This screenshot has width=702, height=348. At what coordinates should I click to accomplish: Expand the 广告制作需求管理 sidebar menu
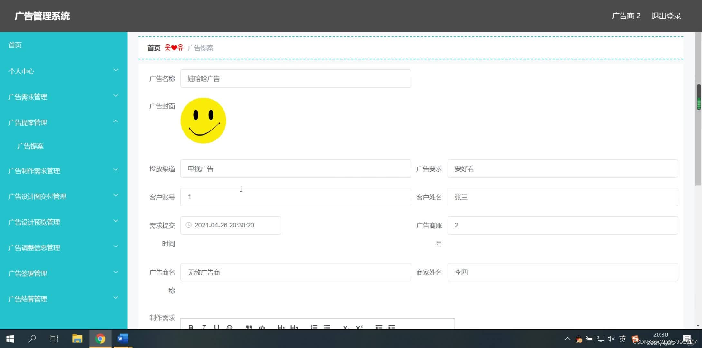63,171
